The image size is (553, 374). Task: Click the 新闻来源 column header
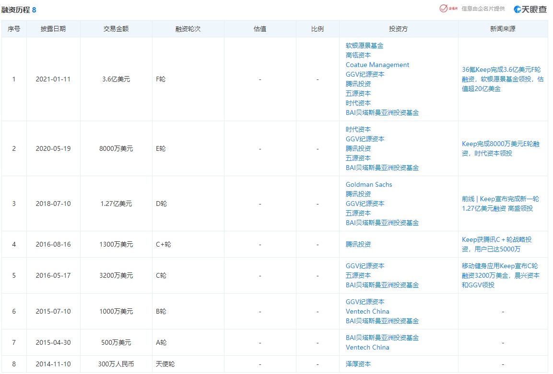click(503, 29)
